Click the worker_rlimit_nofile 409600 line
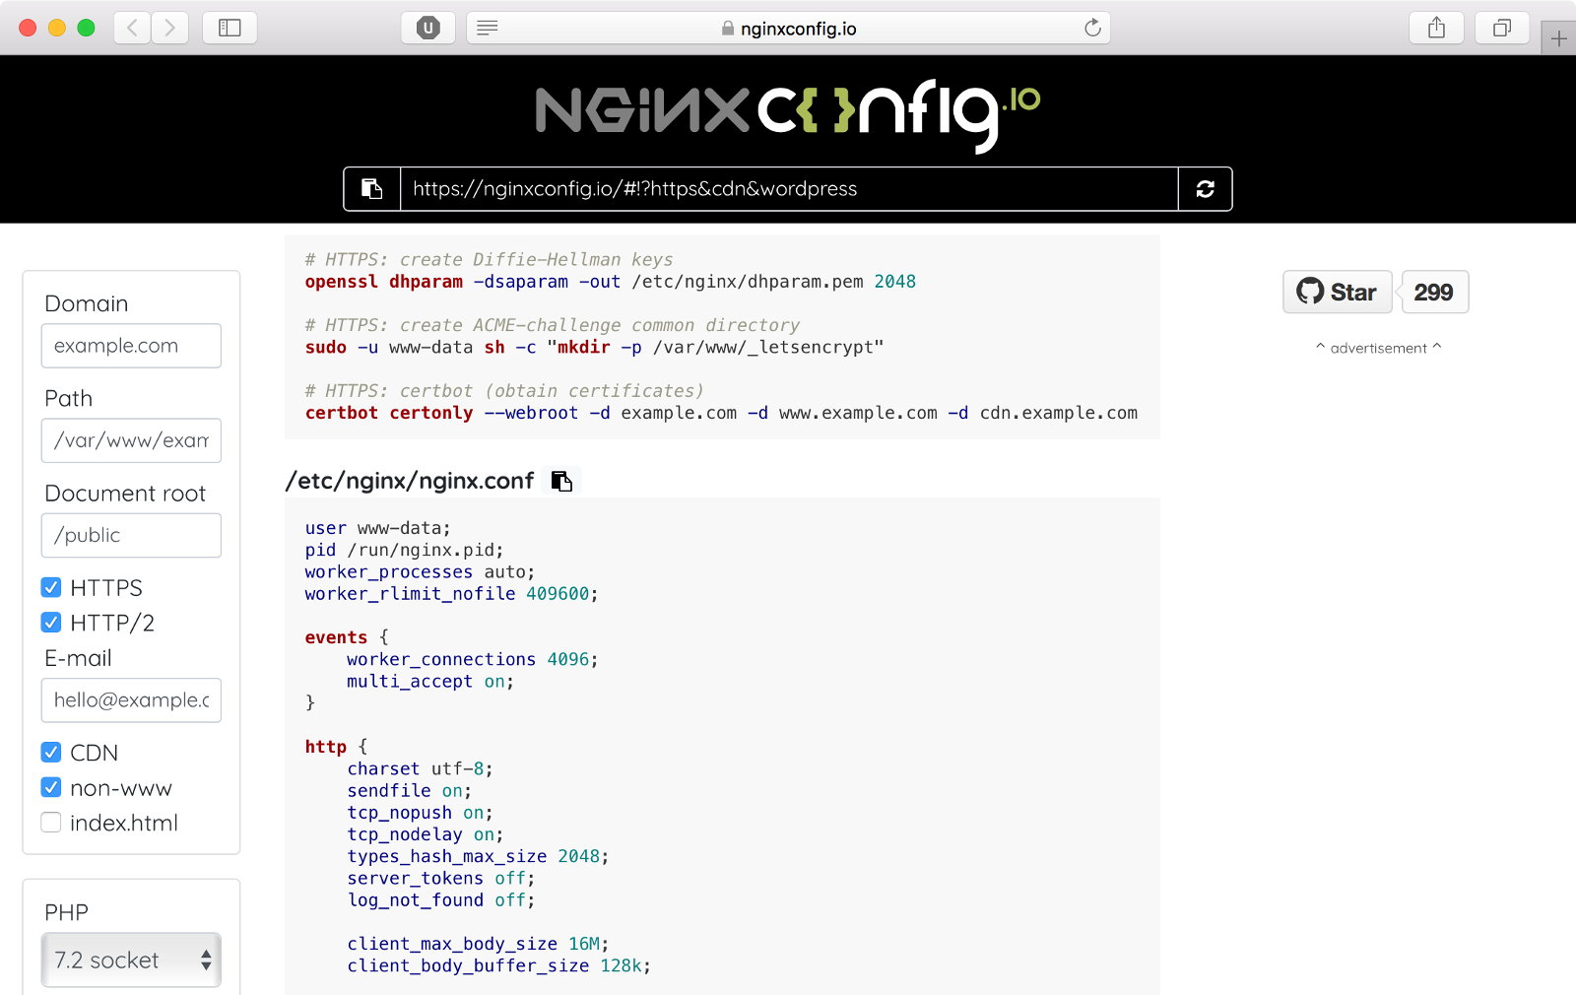Screen dimensions: 1576x995 (x=451, y=594)
